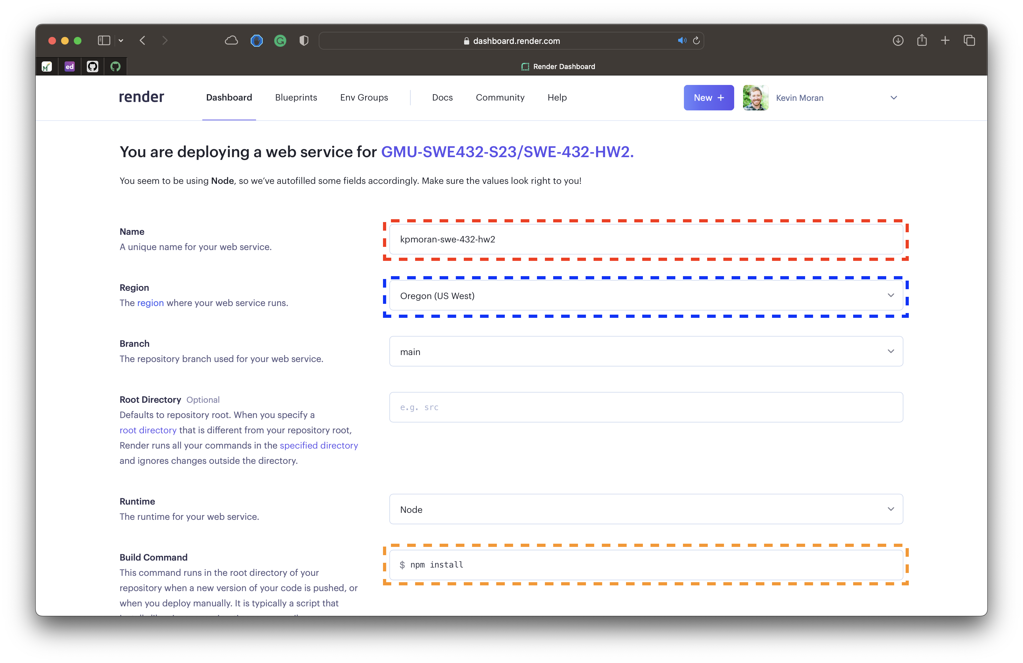Image resolution: width=1023 pixels, height=663 pixels.
Task: Click the New + button
Action: [x=708, y=98]
